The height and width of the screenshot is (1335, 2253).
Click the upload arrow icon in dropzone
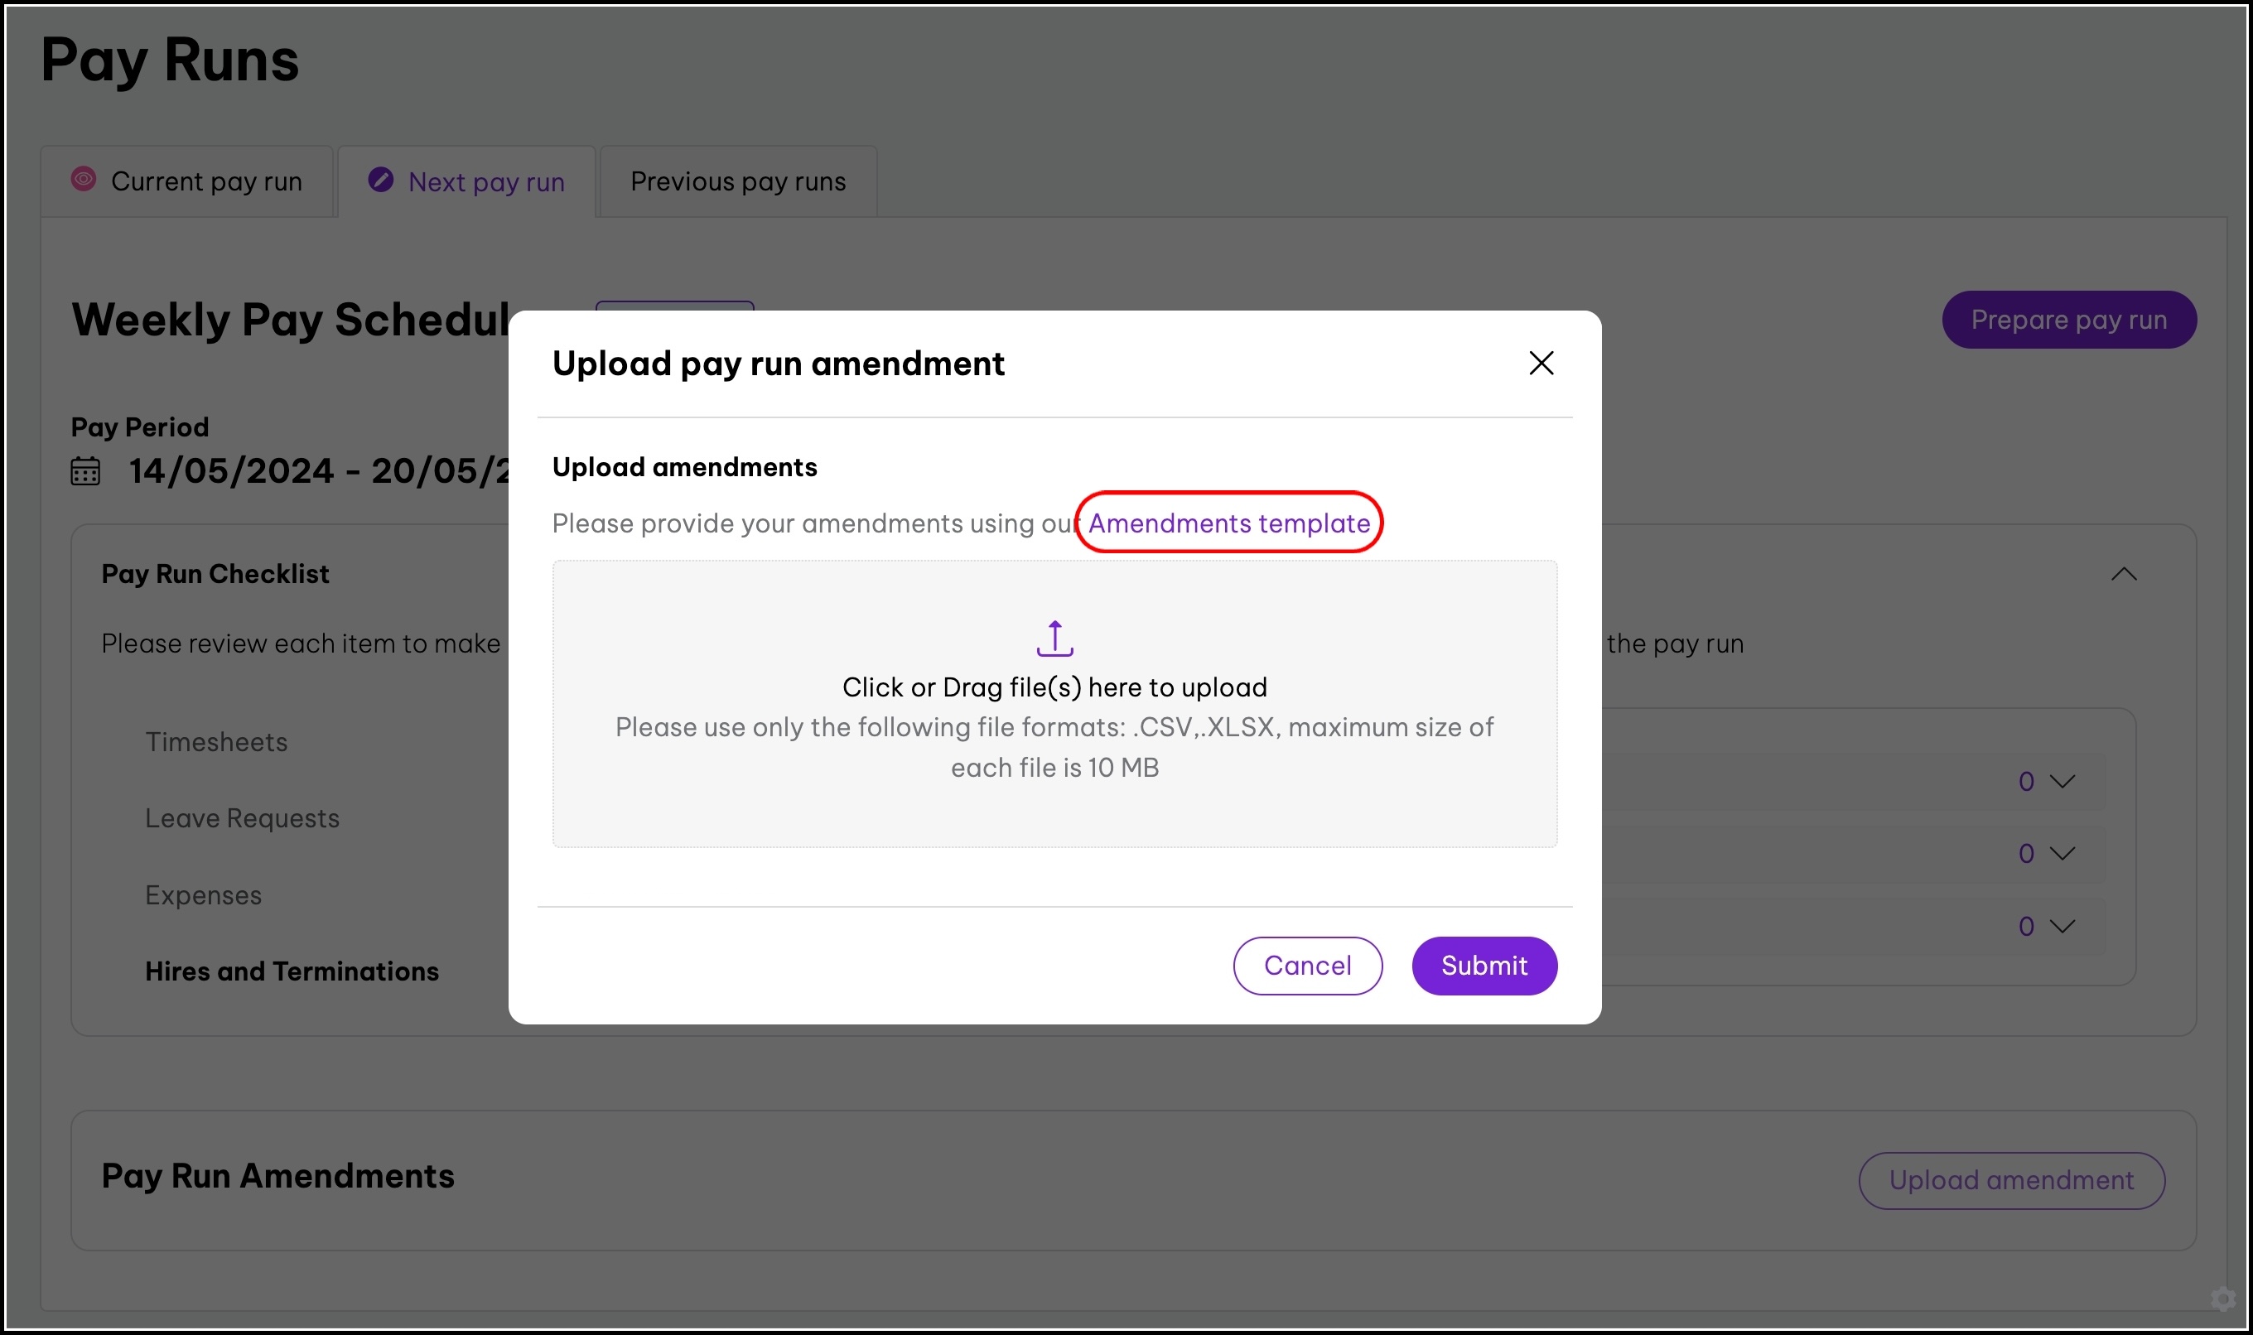[1054, 638]
